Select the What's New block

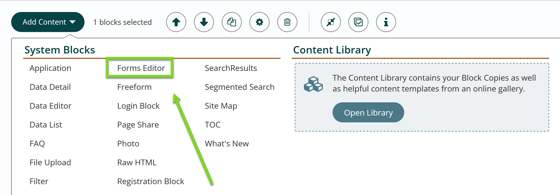tap(227, 144)
